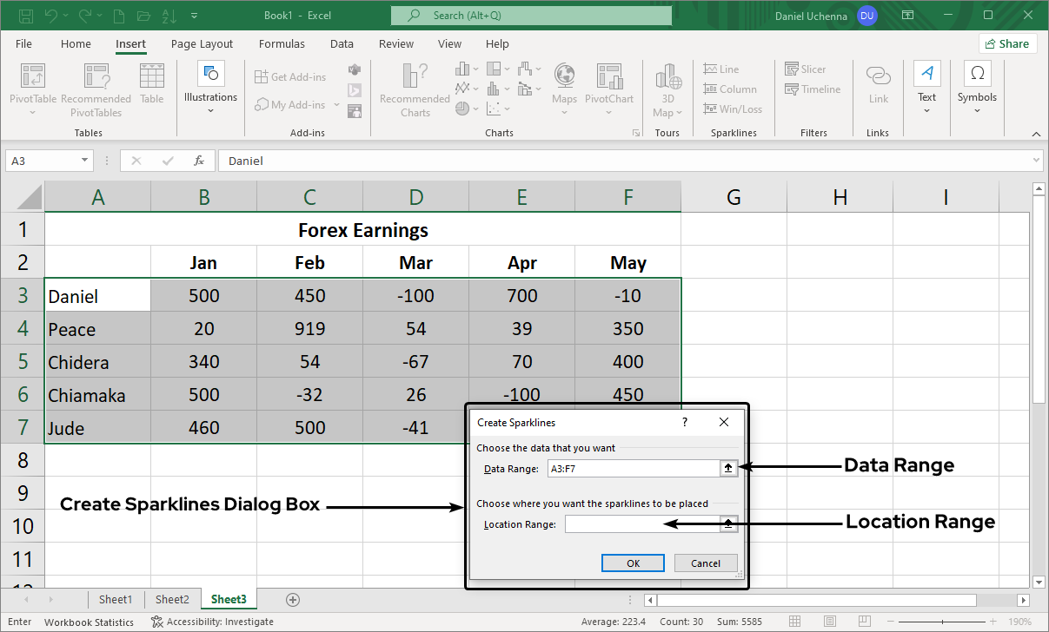Switch to the Formulas ribbon tab
1049x632 pixels.
(x=282, y=43)
